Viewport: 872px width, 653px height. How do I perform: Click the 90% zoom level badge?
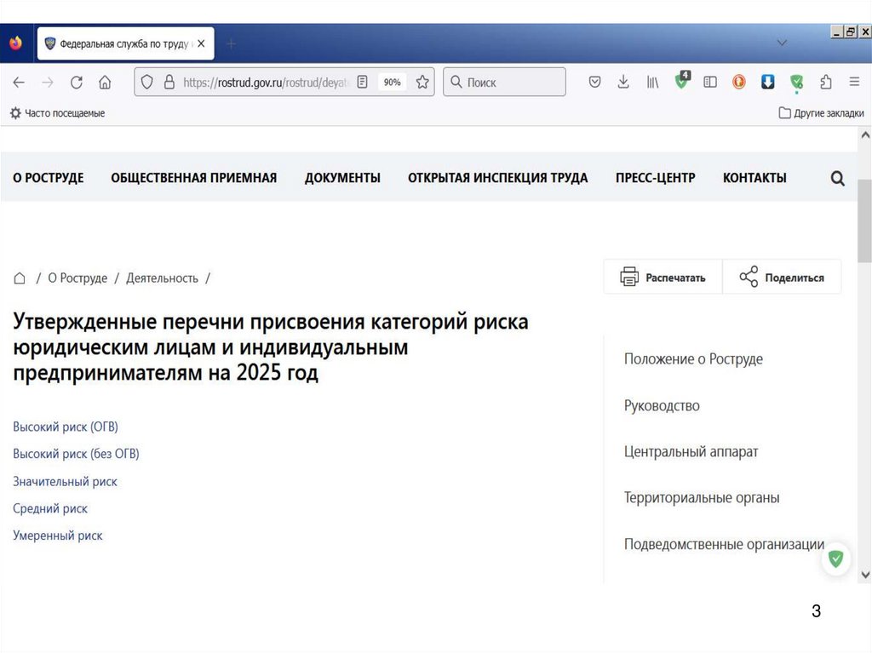[392, 83]
